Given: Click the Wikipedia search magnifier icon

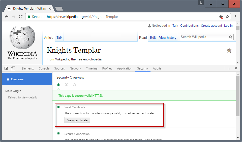Looking at the screenshot, I should pyautogui.click(x=231, y=37).
